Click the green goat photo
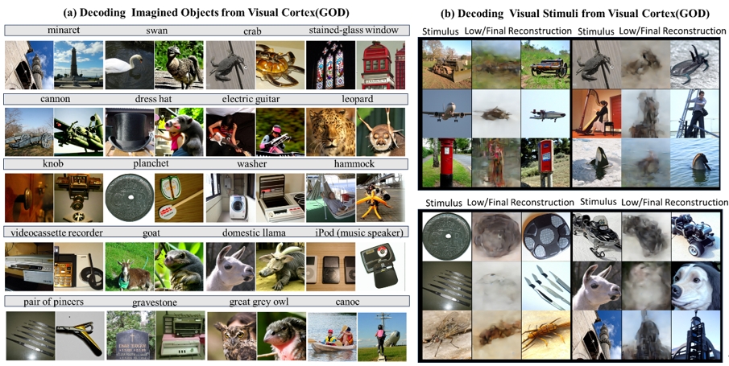 point(128,265)
